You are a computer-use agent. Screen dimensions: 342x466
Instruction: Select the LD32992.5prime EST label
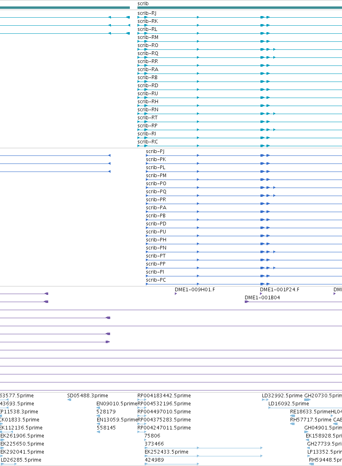282,396
